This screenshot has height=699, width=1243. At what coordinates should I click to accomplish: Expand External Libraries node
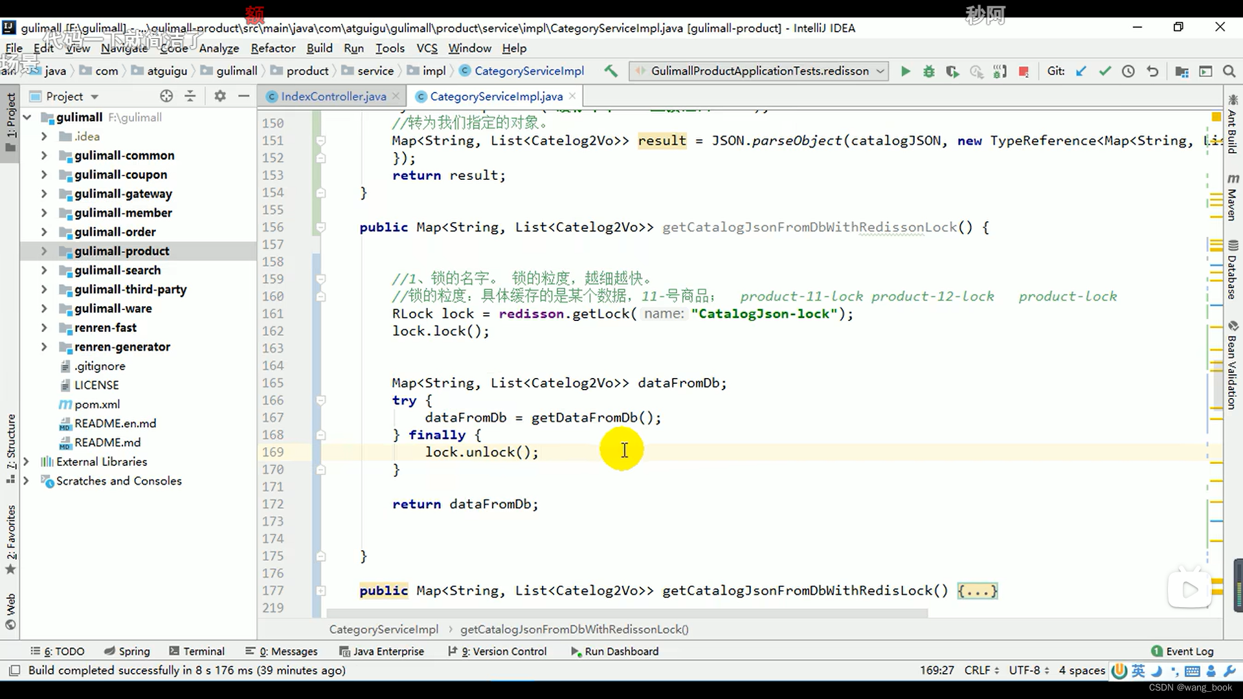coord(27,461)
